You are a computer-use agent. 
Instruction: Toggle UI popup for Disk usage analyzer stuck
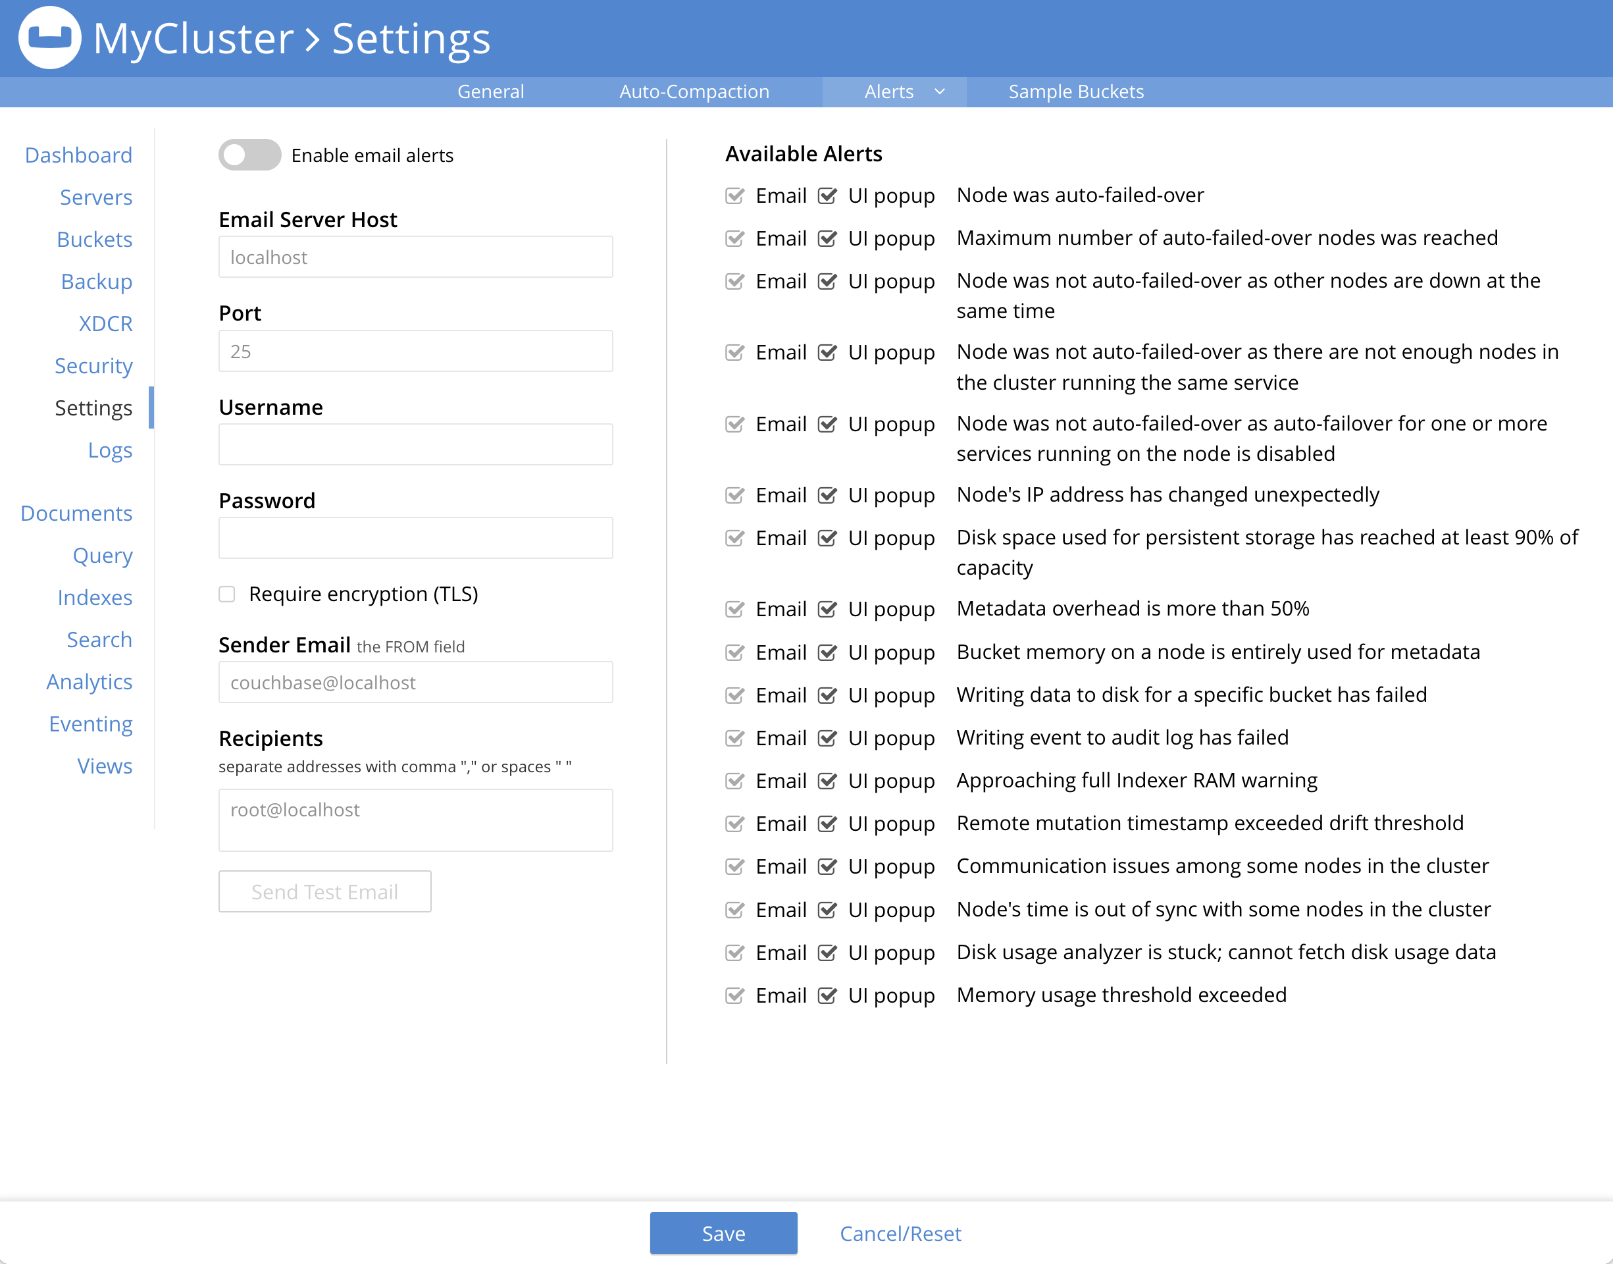point(828,953)
